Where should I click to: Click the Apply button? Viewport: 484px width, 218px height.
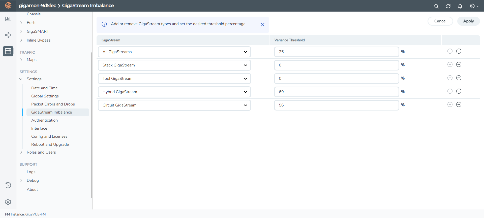click(468, 21)
